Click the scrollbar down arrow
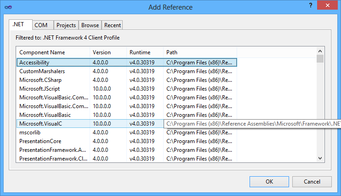341x196 pixels. pyautogui.click(x=320, y=158)
